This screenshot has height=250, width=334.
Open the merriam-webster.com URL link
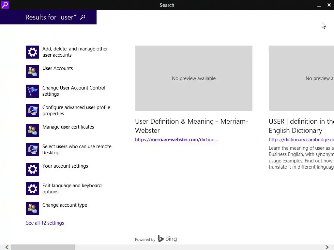tap(176, 140)
